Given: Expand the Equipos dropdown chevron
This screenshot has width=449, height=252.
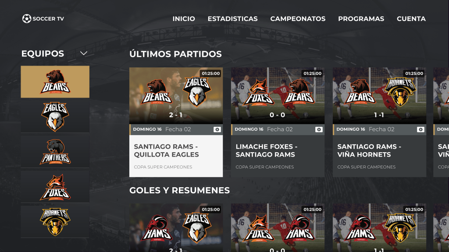Looking at the screenshot, I should point(84,53).
